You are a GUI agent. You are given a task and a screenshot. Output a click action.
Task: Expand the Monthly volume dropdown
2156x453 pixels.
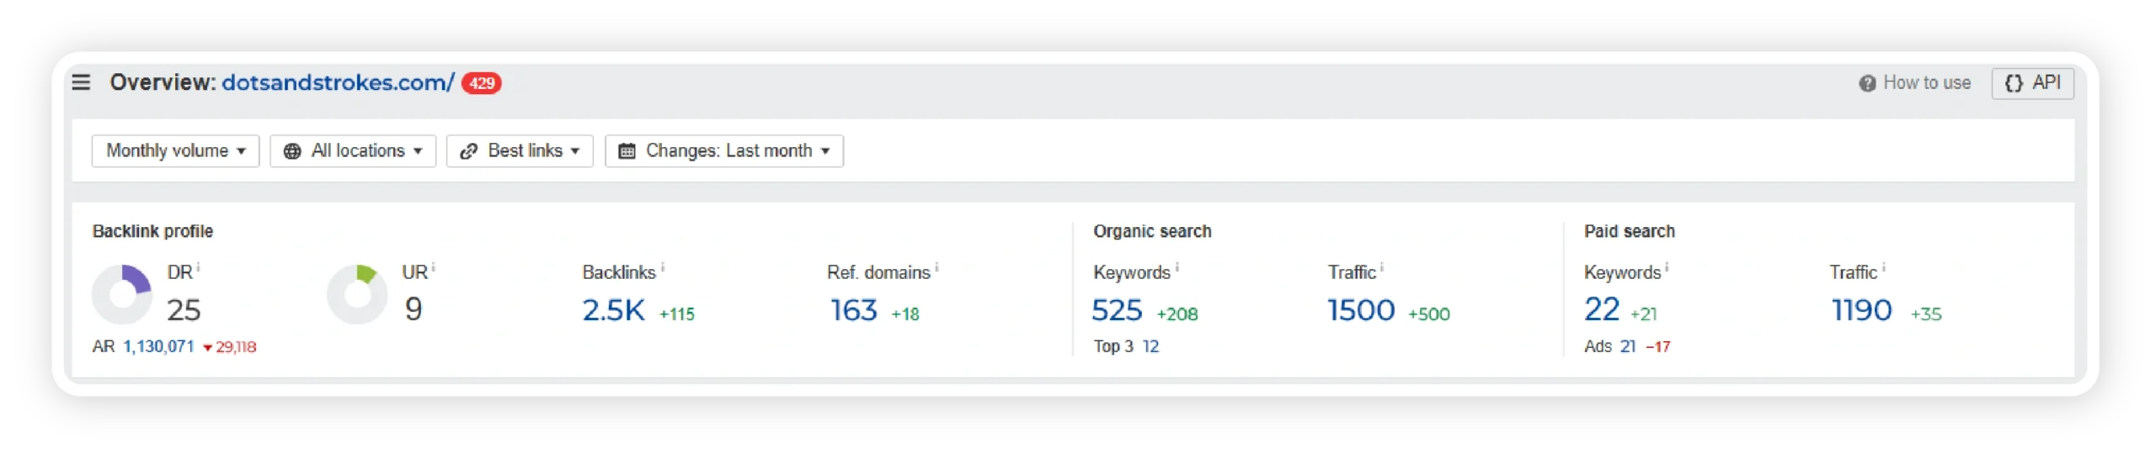[175, 151]
